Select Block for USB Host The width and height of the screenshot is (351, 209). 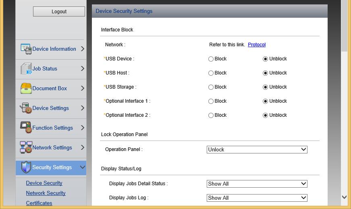click(x=211, y=73)
